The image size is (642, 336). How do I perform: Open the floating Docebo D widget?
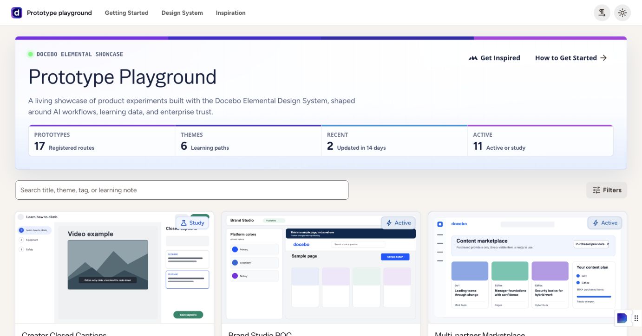pos(622,318)
